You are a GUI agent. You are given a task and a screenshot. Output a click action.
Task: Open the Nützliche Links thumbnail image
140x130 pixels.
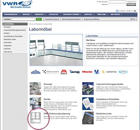[x=88, y=118]
